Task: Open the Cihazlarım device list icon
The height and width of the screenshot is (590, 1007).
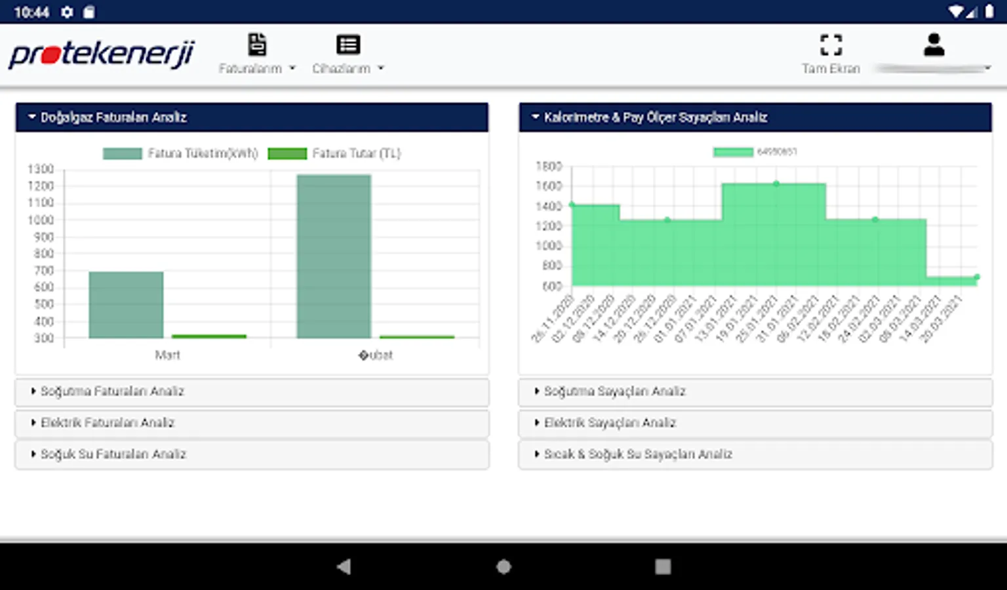Action: [348, 45]
